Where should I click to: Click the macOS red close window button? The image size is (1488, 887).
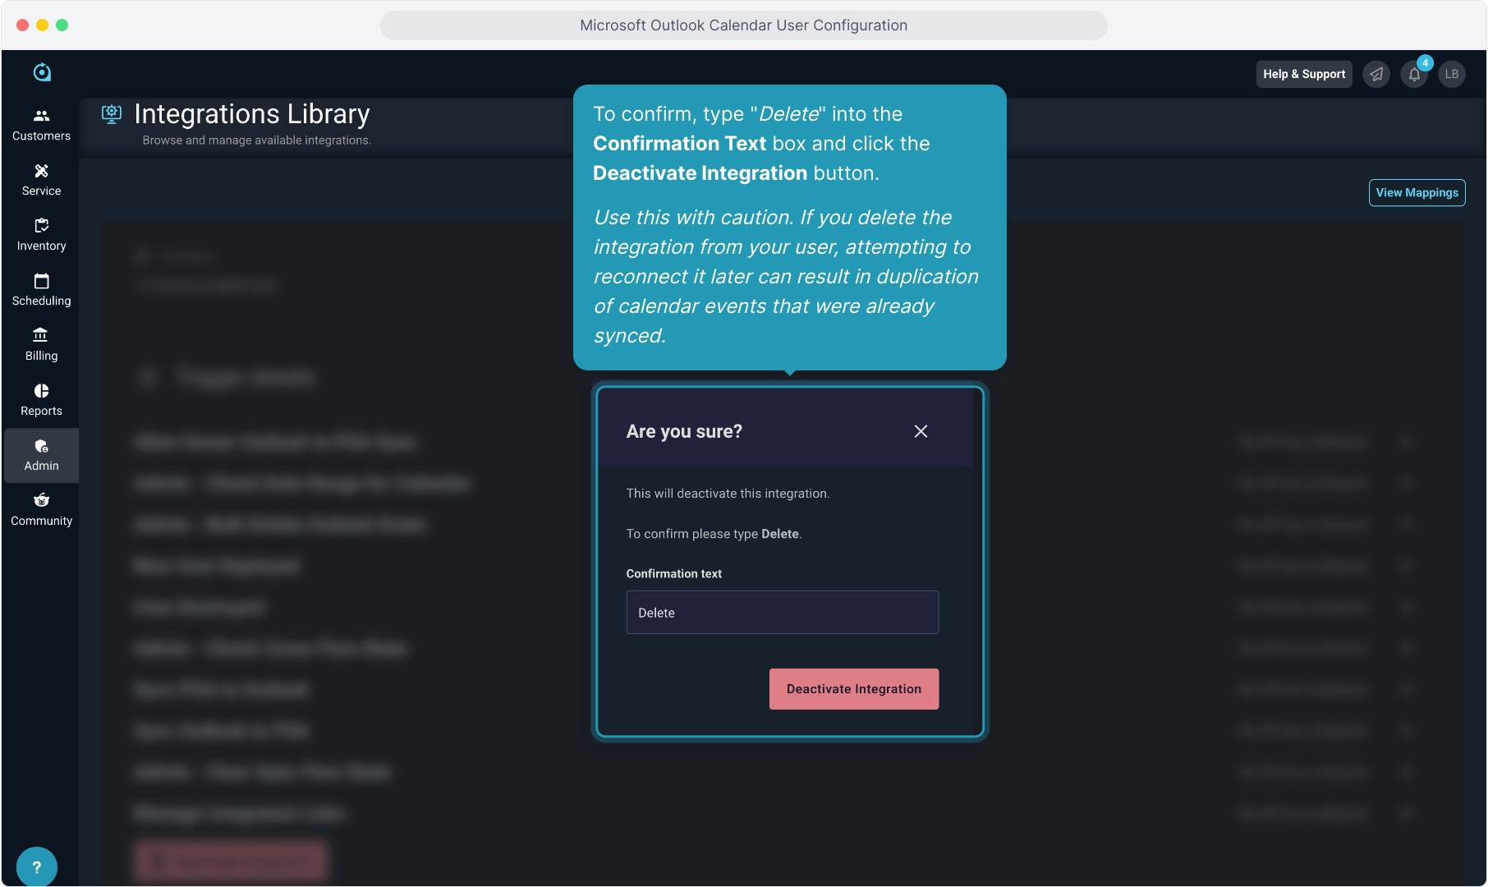tap(22, 25)
